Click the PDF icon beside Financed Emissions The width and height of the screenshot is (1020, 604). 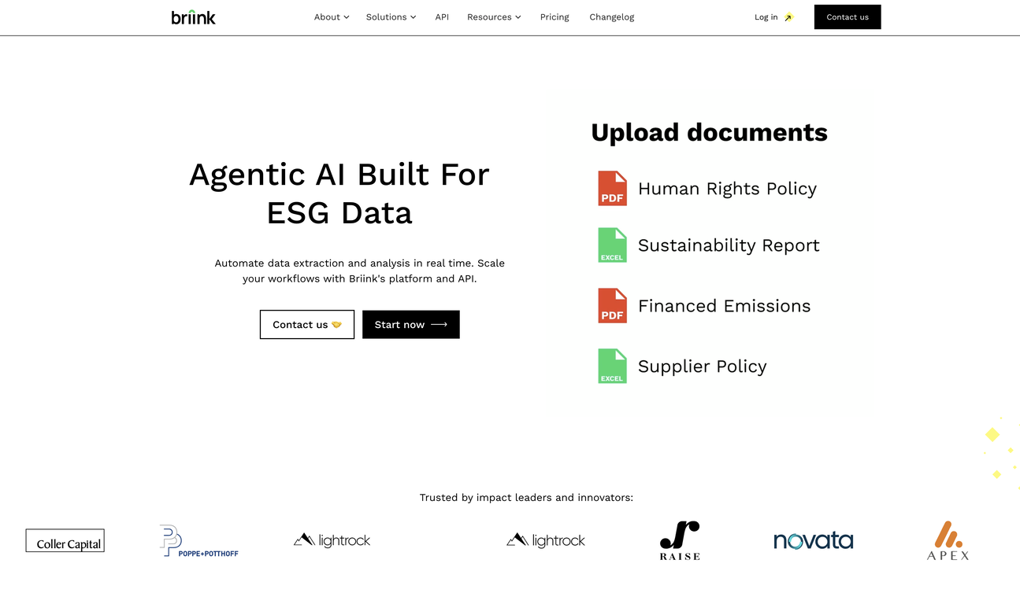pos(612,306)
